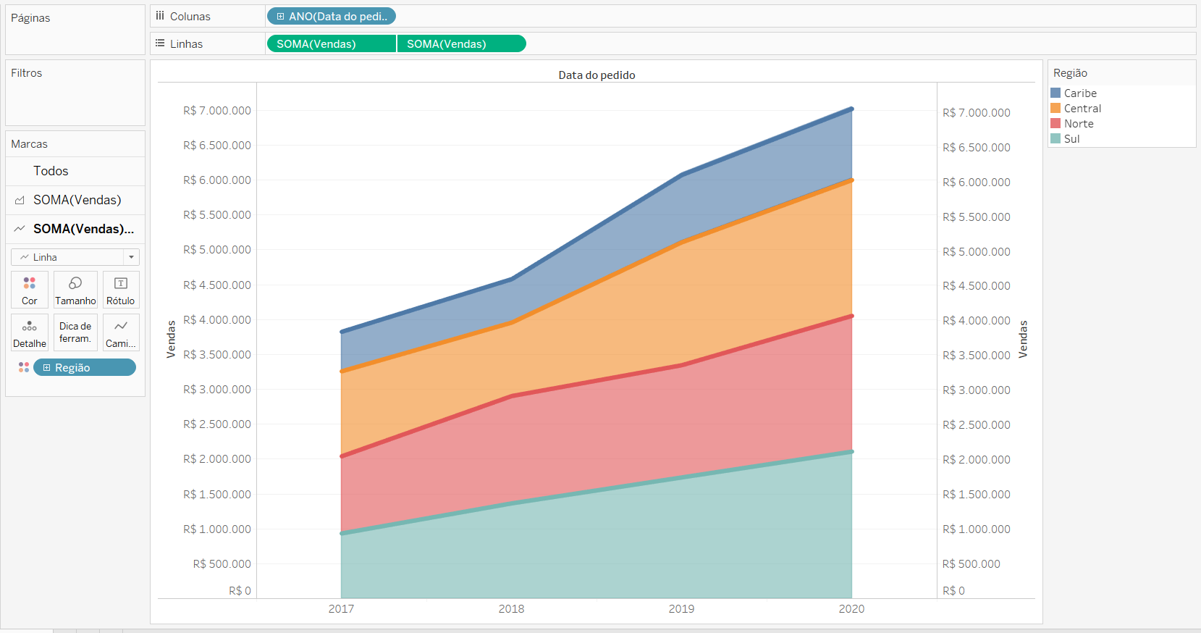Image resolution: width=1201 pixels, height=633 pixels.
Task: Click the Caribe blue color swatch in legend
Action: pos(1055,93)
